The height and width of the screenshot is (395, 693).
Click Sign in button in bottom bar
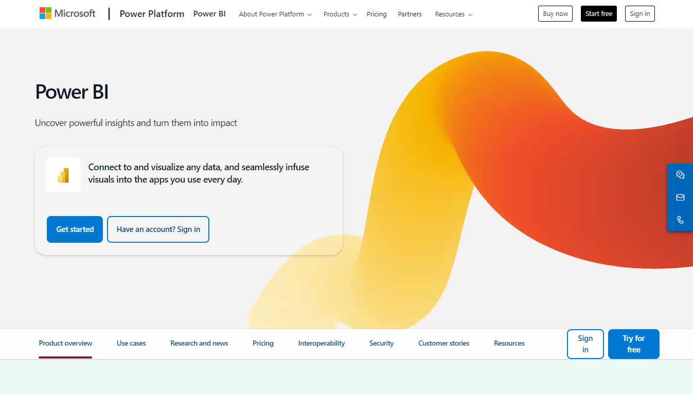[x=585, y=344]
